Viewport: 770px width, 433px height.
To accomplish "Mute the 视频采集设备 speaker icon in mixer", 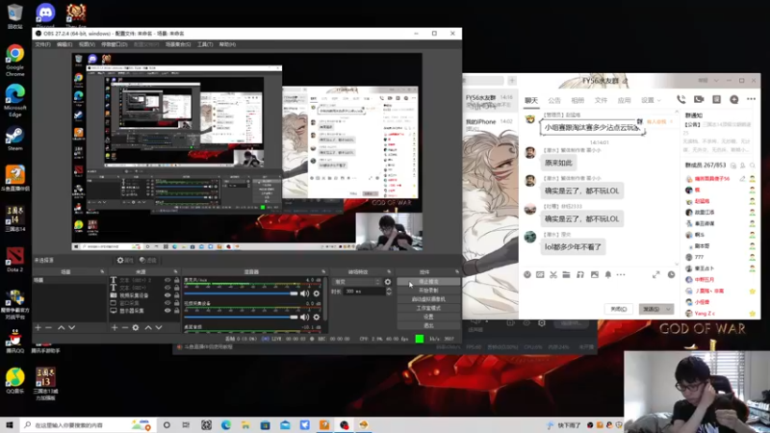I will 304,318.
